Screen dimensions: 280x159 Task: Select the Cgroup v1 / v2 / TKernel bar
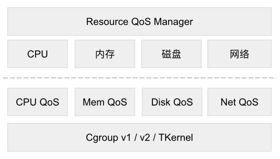[139, 137]
